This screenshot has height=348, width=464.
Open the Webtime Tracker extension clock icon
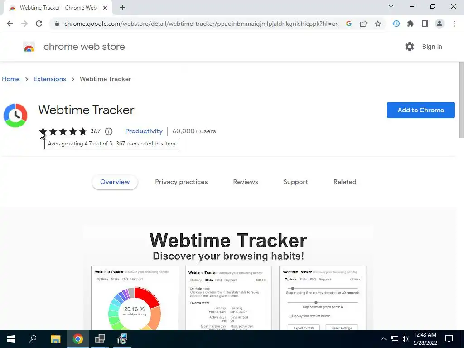(396, 24)
